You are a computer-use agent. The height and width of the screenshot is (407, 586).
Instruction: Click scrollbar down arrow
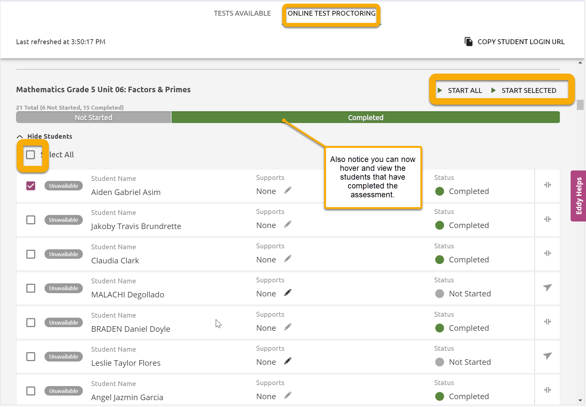pos(580,400)
